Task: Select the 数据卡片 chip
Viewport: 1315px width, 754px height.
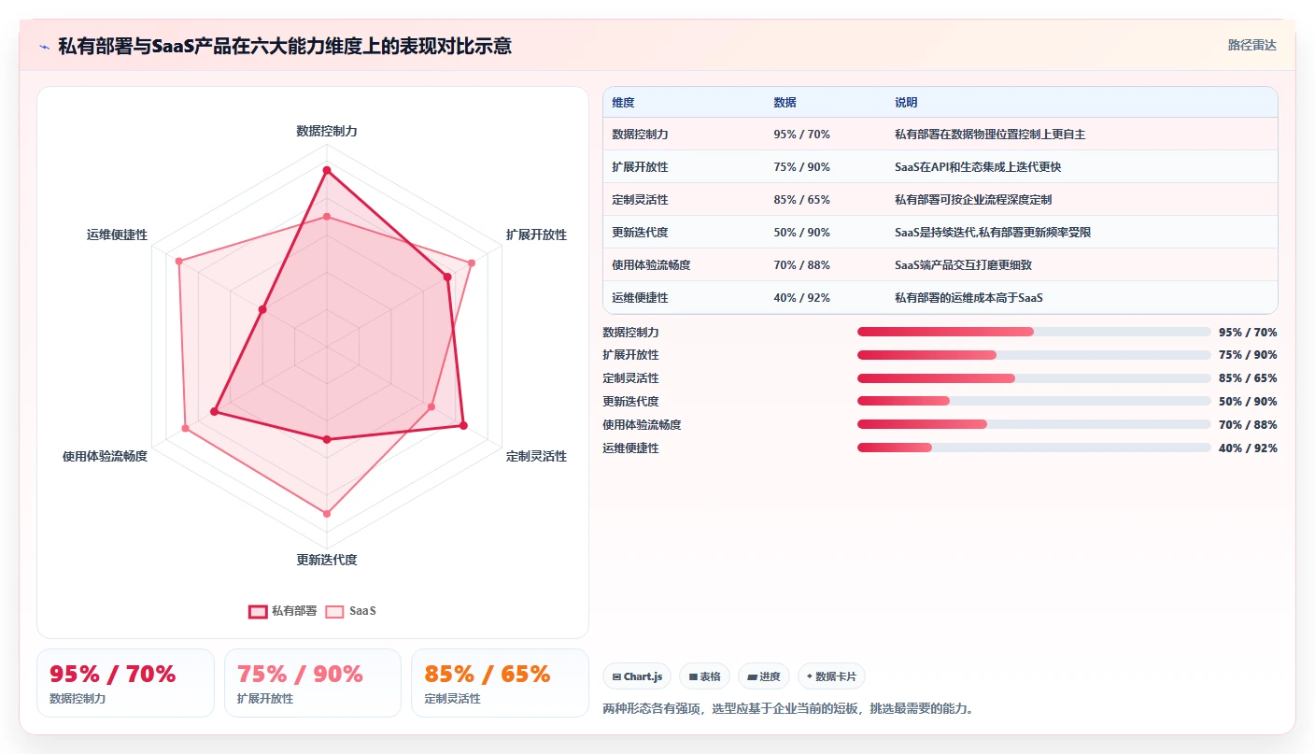Action: pyautogui.click(x=831, y=676)
